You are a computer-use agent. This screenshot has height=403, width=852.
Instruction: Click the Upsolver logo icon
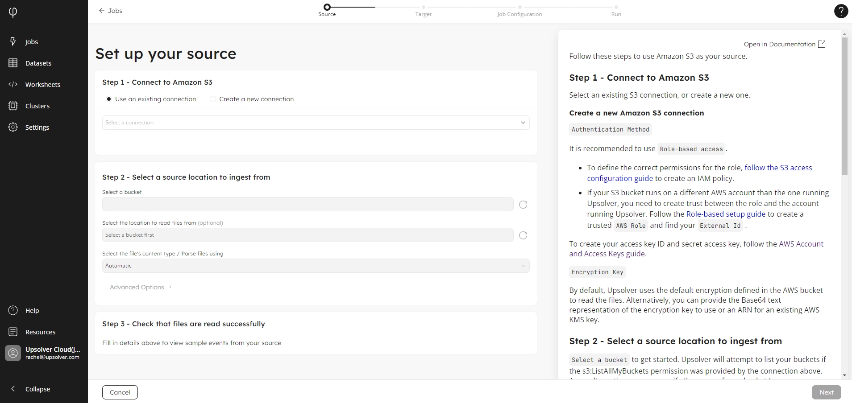click(13, 12)
